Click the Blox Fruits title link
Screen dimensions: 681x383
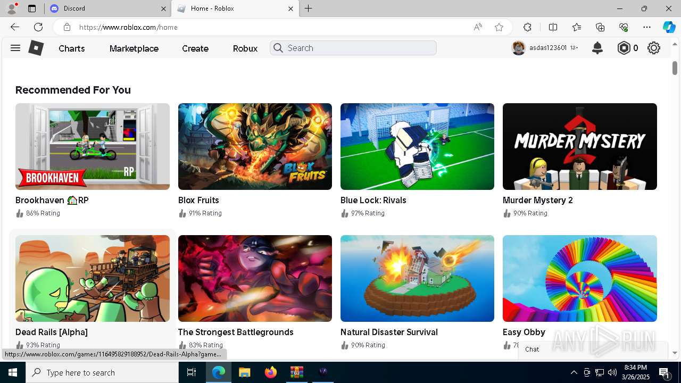click(x=198, y=200)
